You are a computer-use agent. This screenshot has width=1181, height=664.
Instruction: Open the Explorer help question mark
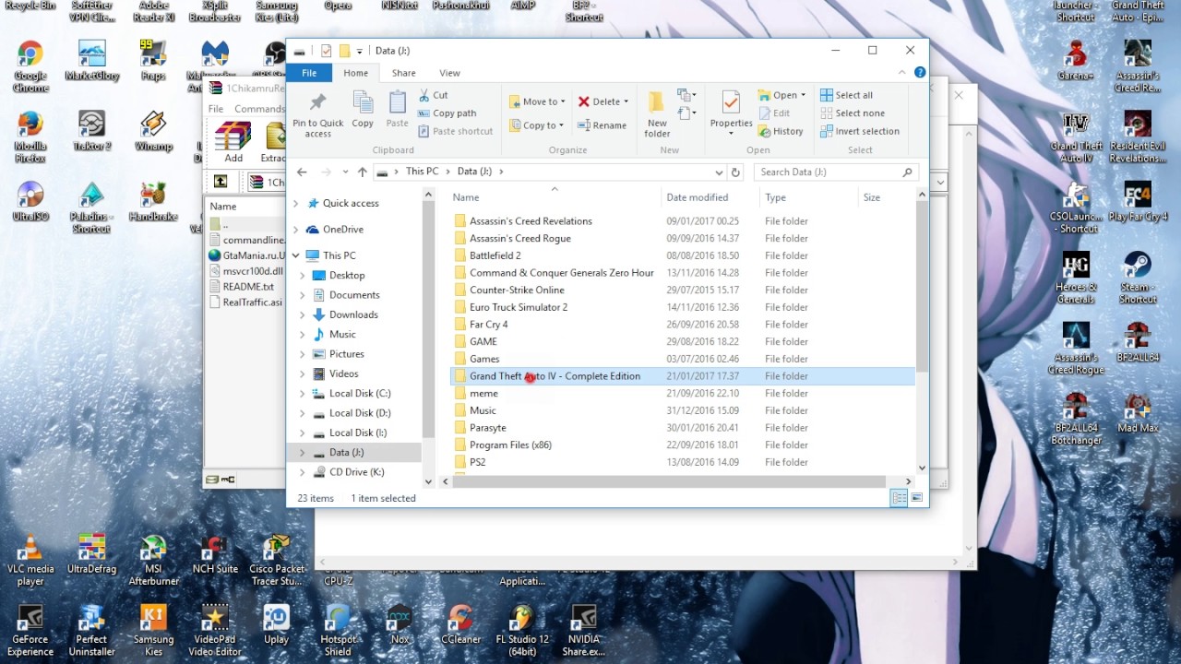pyautogui.click(x=920, y=73)
